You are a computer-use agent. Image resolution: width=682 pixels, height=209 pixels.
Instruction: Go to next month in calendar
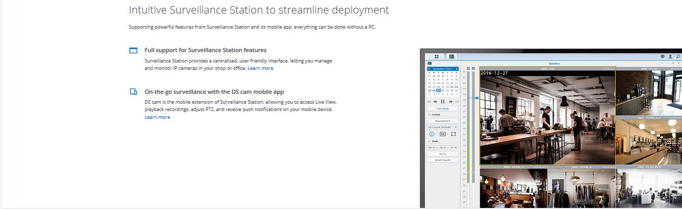[456, 69]
